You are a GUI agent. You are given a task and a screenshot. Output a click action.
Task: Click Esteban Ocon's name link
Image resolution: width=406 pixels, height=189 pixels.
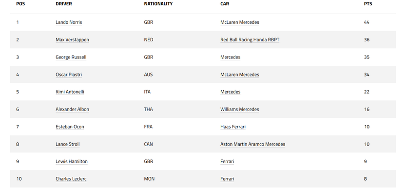click(x=70, y=127)
